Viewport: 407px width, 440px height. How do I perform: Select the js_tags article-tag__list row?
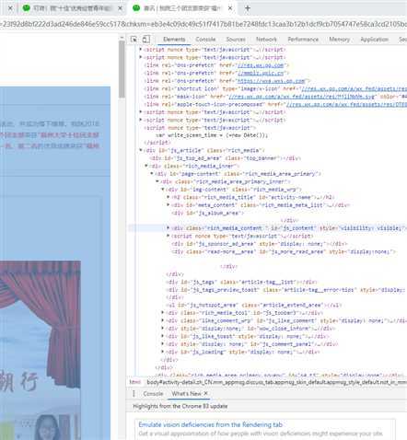coord(241,282)
